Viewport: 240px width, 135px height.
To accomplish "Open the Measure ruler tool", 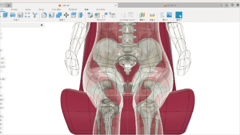I will click(x=152, y=15).
